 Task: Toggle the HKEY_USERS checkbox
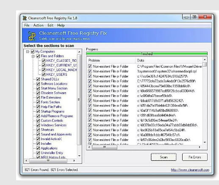[x=44, y=75]
